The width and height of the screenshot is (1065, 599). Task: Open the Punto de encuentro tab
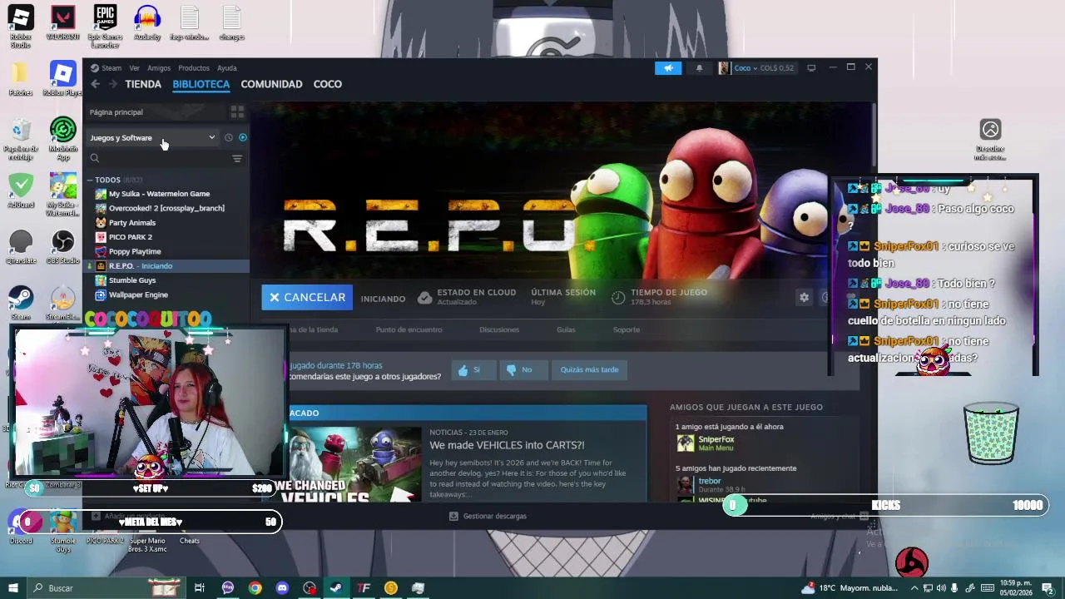click(409, 329)
